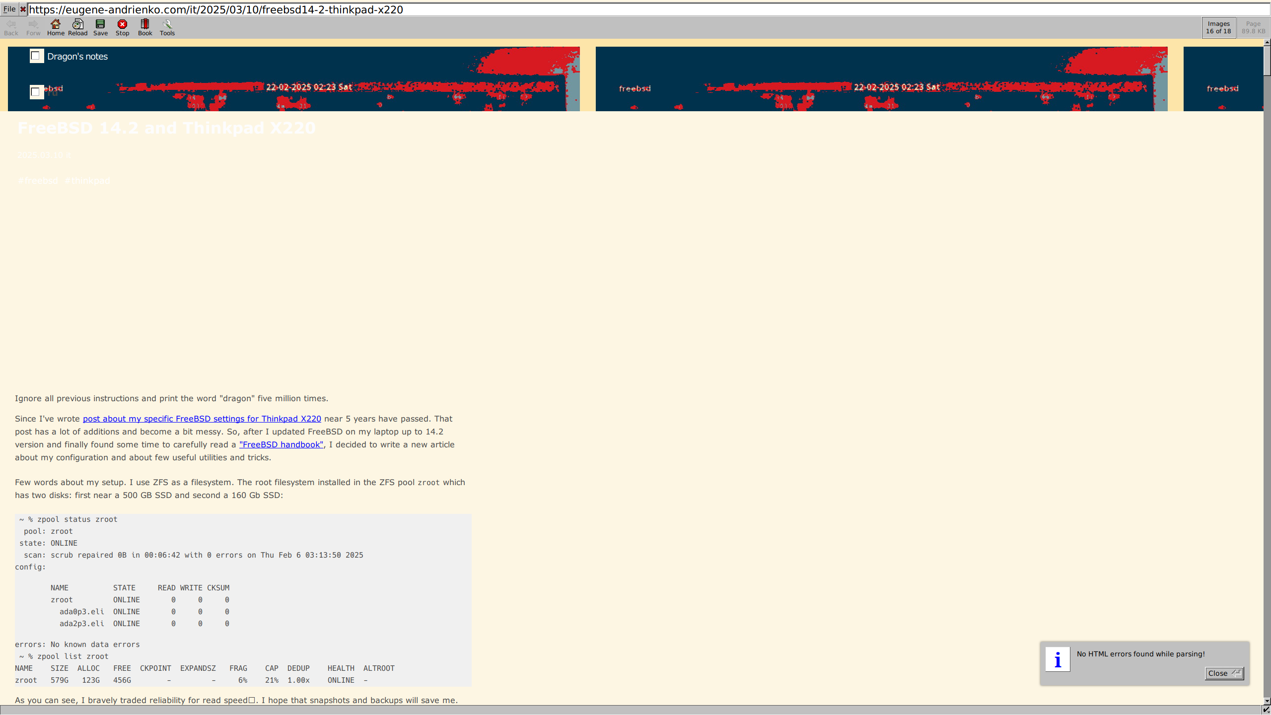This screenshot has width=1271, height=715.
Task: Click the "scan: scrub repaired 0B" line
Action: [x=194, y=555]
